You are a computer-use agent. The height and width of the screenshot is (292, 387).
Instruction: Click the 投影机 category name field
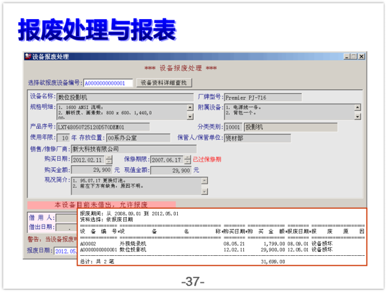(291, 127)
